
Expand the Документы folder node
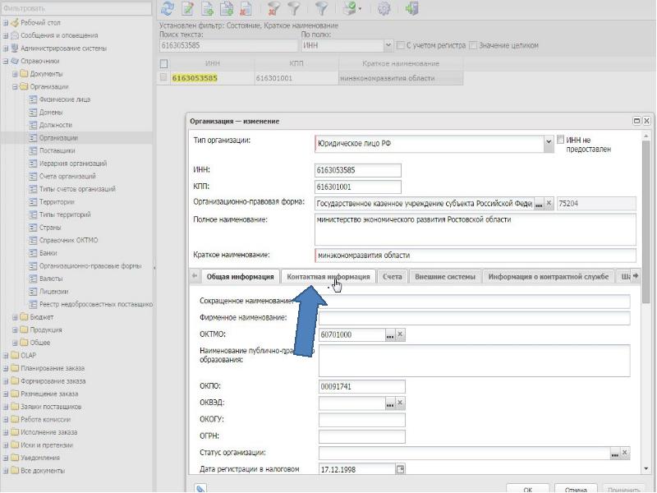click(15, 74)
